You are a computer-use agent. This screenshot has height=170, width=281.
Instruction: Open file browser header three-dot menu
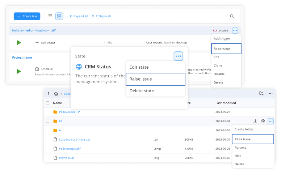pyautogui.click(x=270, y=94)
